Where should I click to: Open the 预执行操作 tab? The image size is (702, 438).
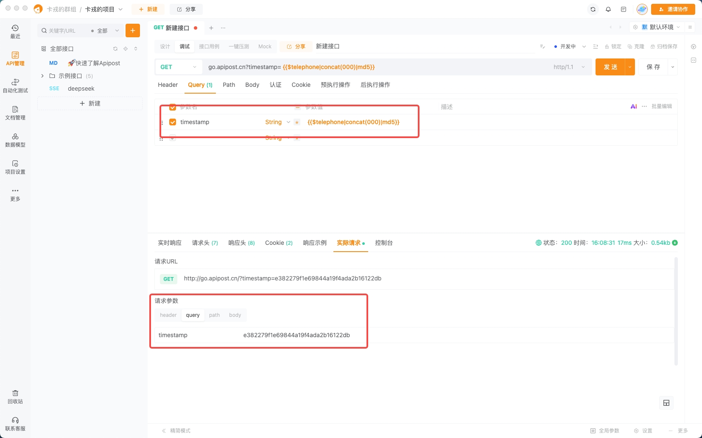336,85
